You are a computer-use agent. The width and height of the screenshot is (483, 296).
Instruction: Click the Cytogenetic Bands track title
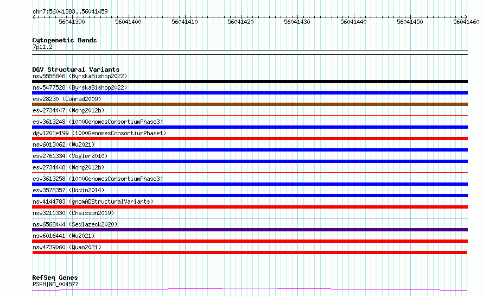pos(65,40)
